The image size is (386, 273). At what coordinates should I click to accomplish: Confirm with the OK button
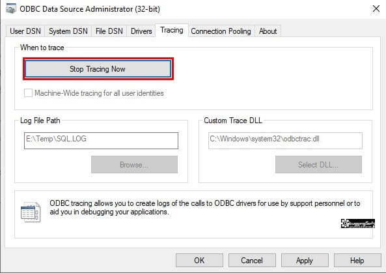pos(199,261)
